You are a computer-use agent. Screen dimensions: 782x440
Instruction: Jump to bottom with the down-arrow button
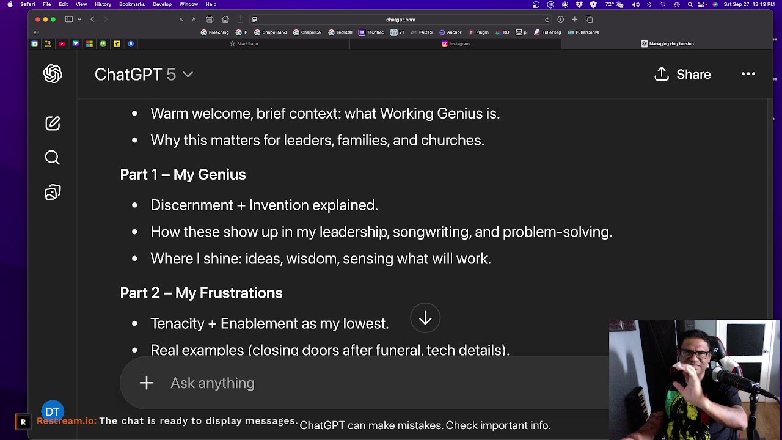tap(425, 318)
